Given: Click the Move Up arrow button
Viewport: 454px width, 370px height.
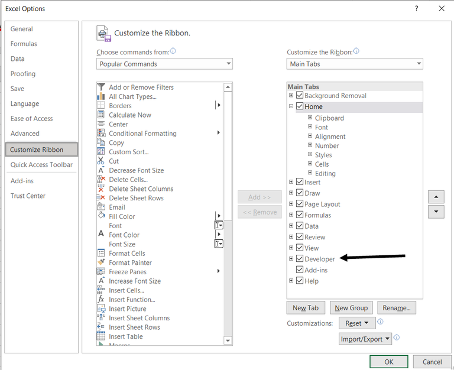Looking at the screenshot, I should pyautogui.click(x=436, y=197).
